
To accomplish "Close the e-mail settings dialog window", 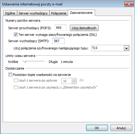I will [129, 4].
